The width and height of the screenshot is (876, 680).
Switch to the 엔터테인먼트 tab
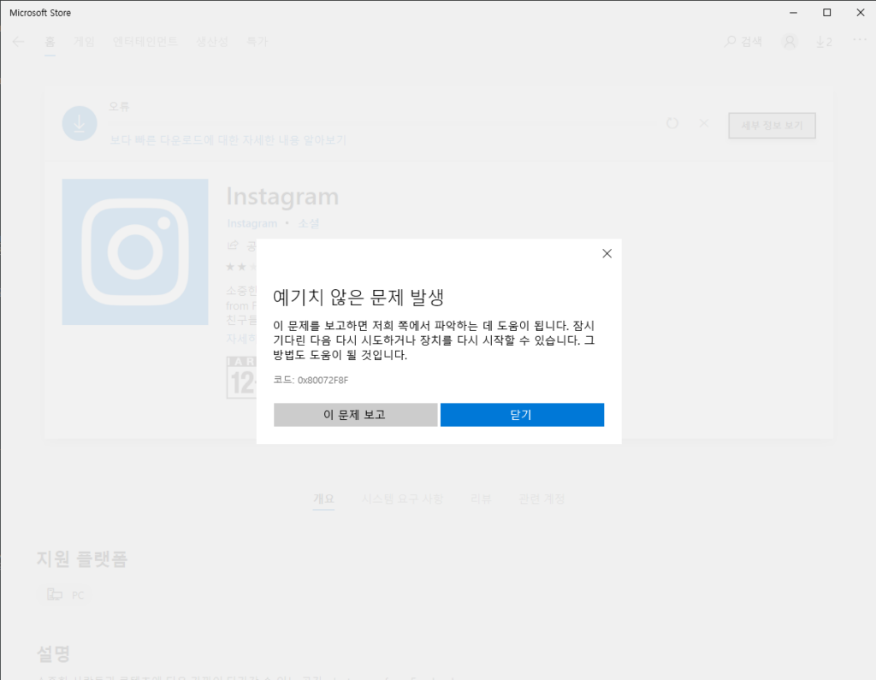(x=145, y=41)
